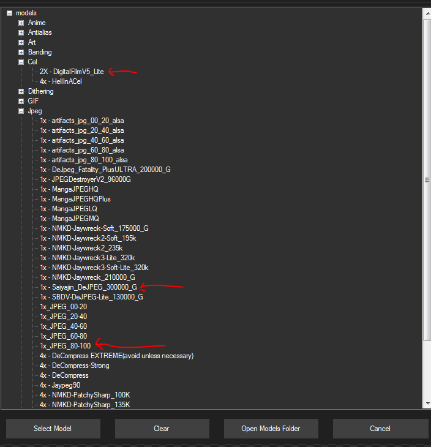Choose the 1x_JPEG_20-40 model

click(63, 317)
